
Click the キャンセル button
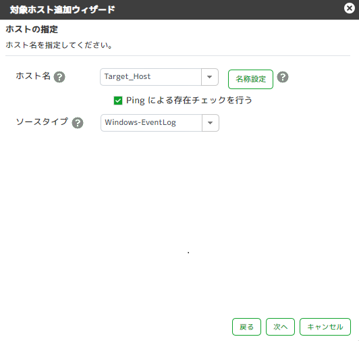(325, 327)
